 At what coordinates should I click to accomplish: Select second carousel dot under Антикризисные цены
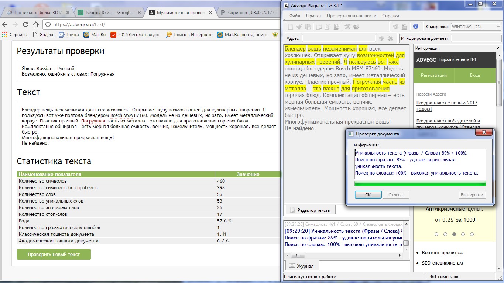pos(445,234)
